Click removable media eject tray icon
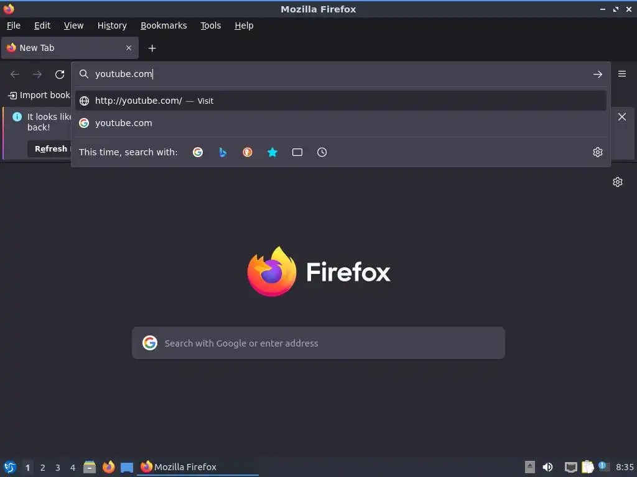This screenshot has width=637, height=477. 530,467
